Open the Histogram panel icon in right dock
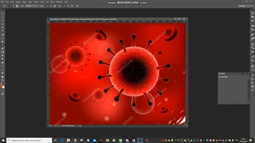This screenshot has height=143, width=255. click(x=252, y=21)
